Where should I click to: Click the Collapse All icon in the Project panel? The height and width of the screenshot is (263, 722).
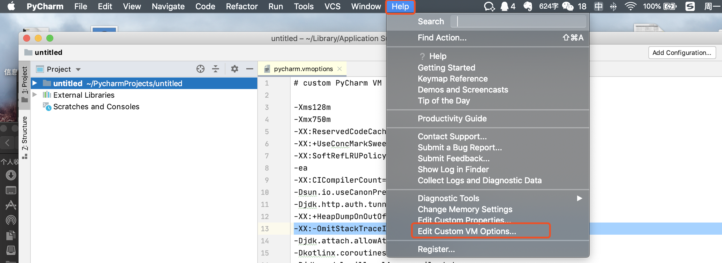click(216, 69)
